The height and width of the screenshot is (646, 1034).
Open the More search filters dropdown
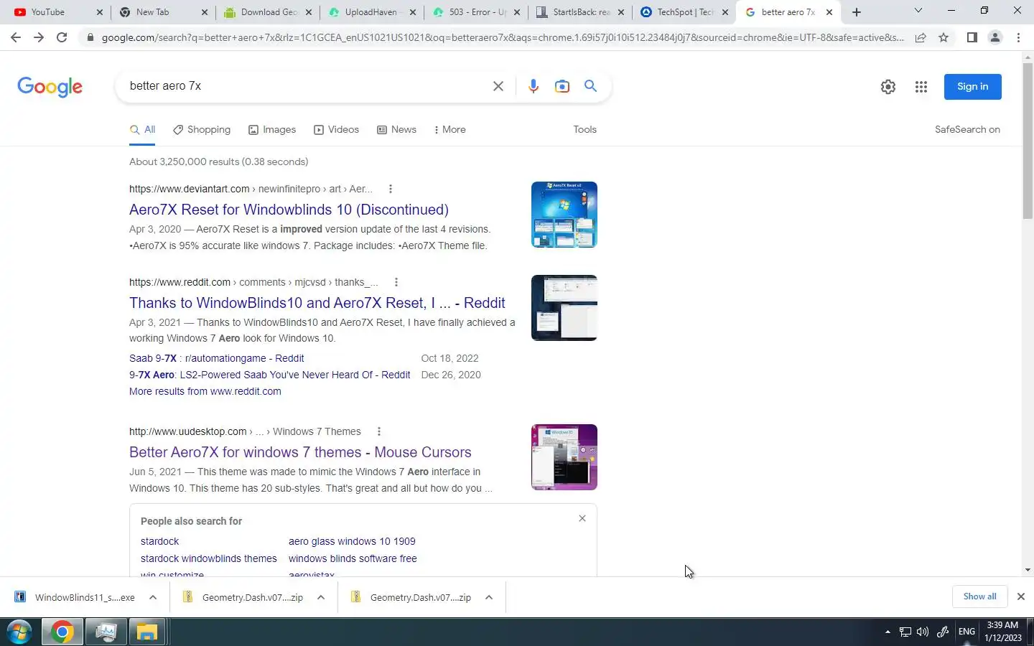(450, 130)
